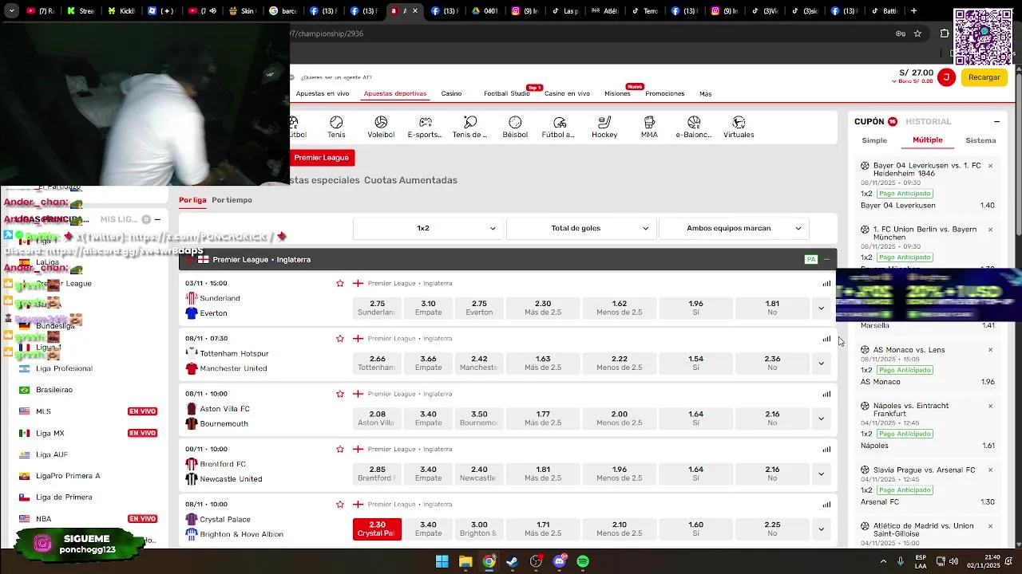Expand more markets for Tottenham vs Manchester United
The image size is (1022, 574).
(821, 364)
